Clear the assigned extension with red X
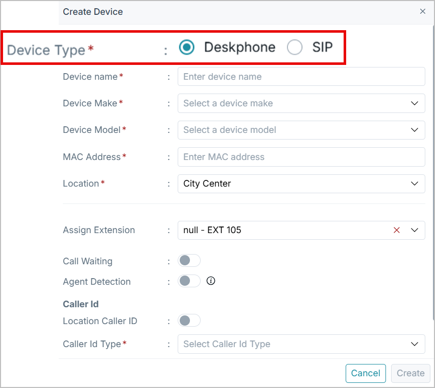 (397, 230)
